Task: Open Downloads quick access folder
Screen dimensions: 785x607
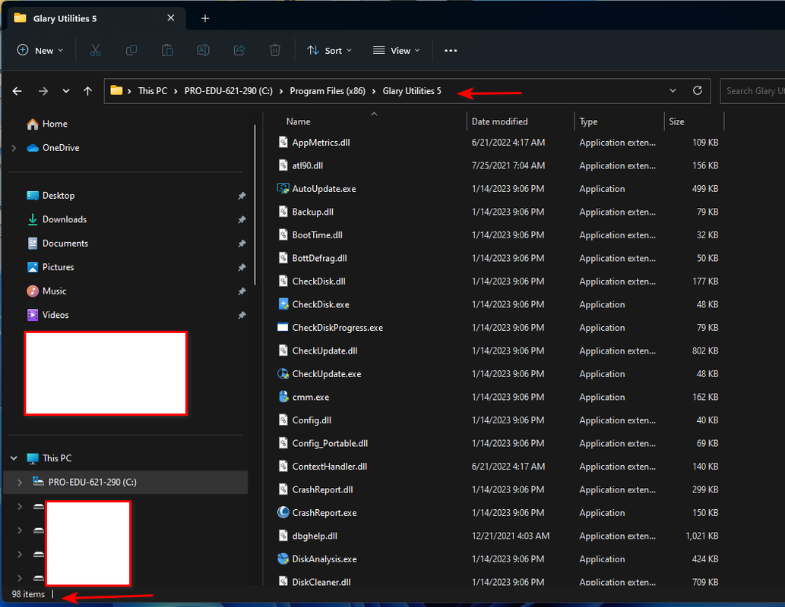Action: 56,219
